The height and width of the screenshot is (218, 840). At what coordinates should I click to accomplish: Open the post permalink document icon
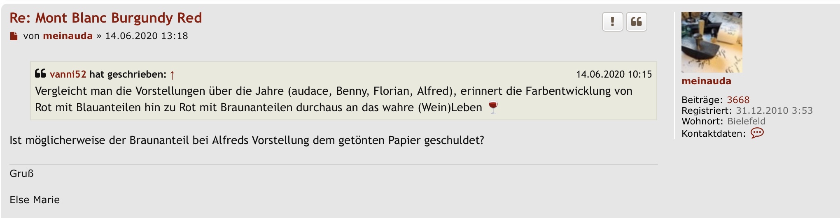coord(14,36)
